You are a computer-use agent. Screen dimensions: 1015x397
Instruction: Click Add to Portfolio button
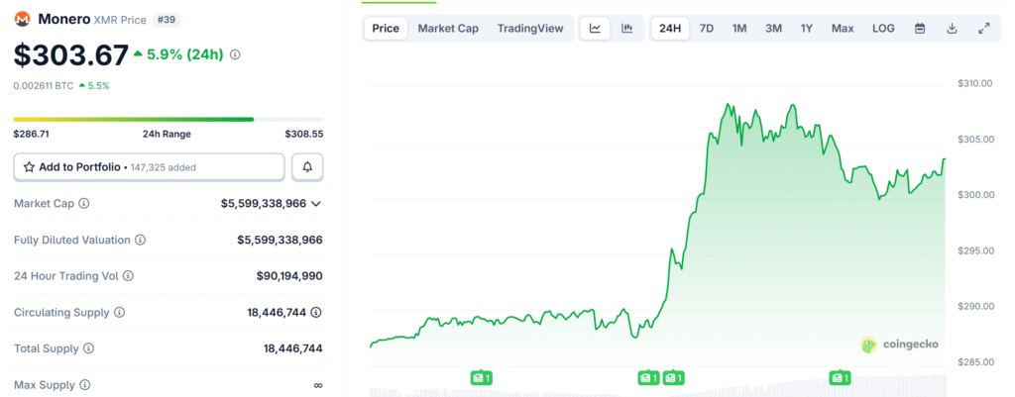149,167
